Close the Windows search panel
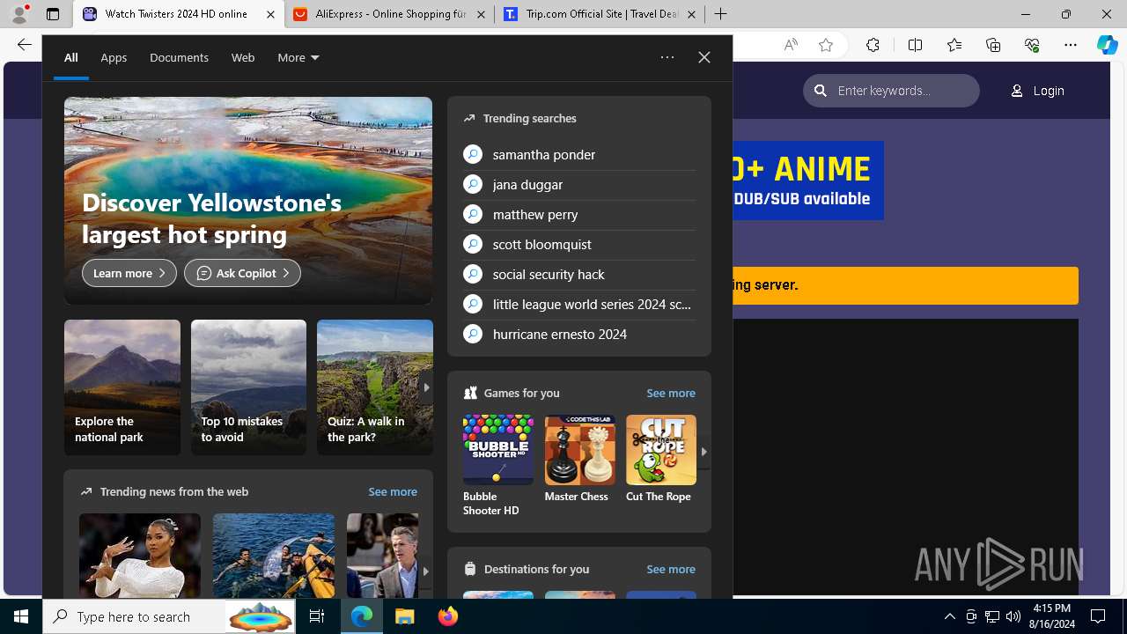This screenshot has width=1127, height=634. pos(704,57)
